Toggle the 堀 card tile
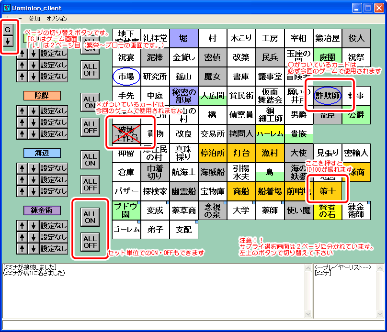 click(x=183, y=38)
